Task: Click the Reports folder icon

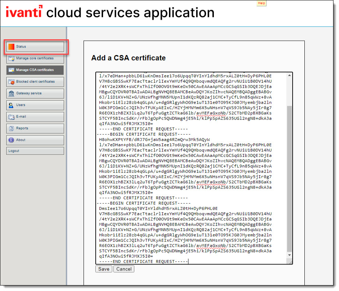Action: [11, 129]
